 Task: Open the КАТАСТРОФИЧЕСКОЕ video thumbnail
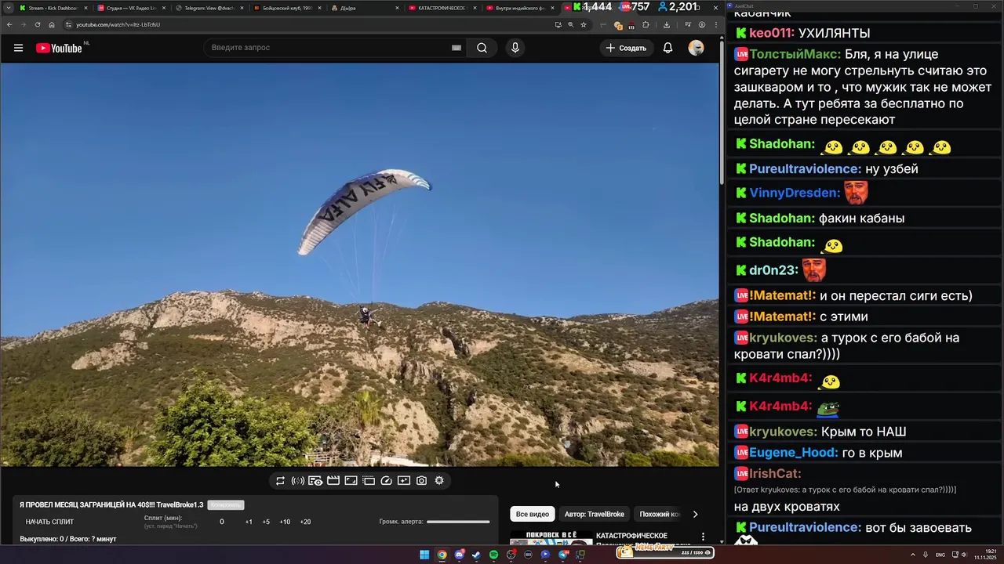pyautogui.click(x=551, y=537)
